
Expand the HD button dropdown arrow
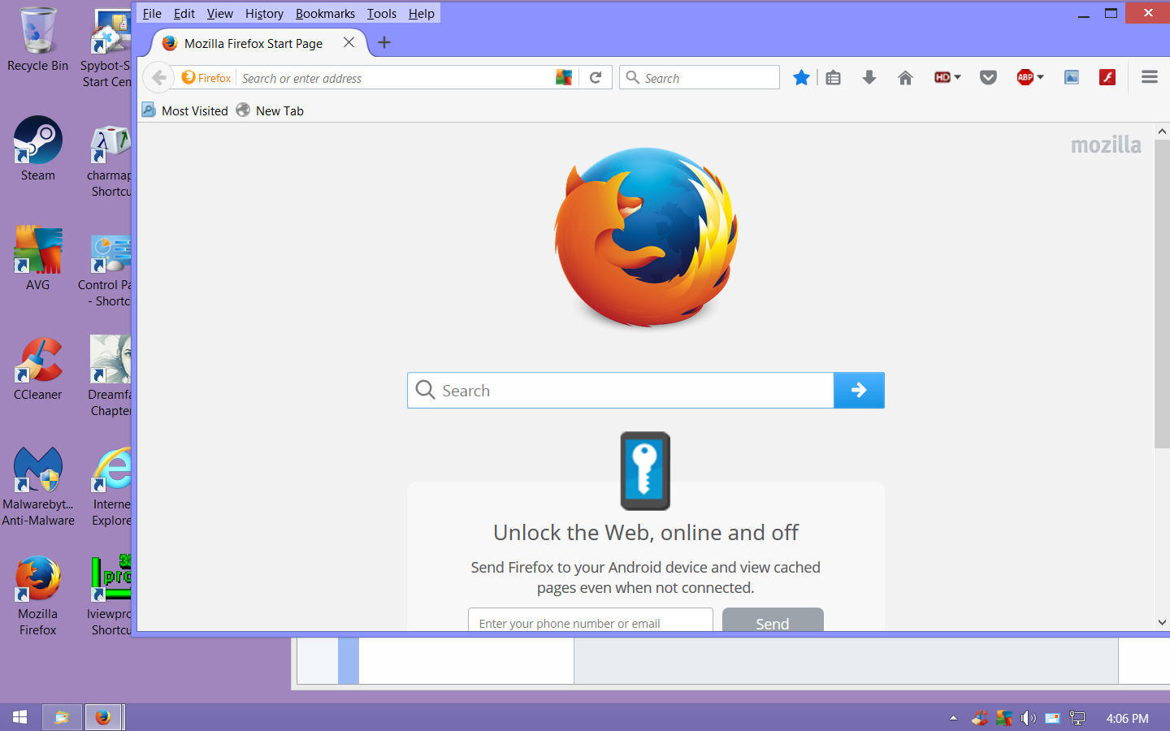(958, 78)
